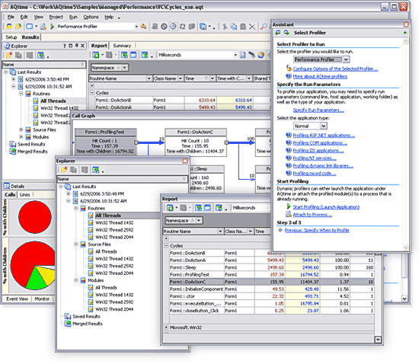Click the Assistant back navigation icon
Screen dimensions: 419x361
coord(278,33)
